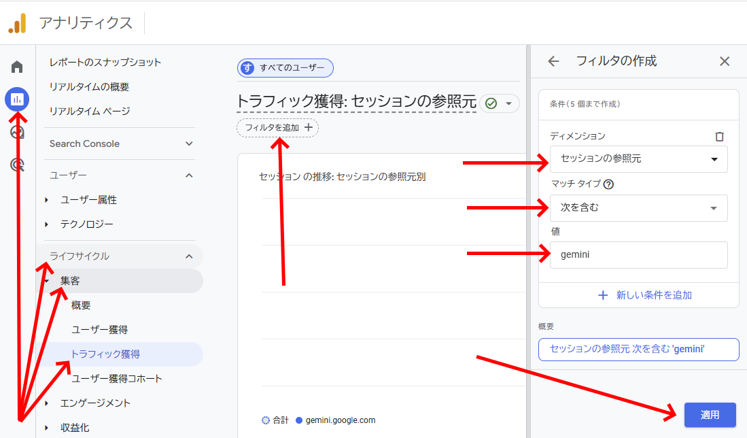Click the Google Analytics logo
Image resolution: width=747 pixels, height=438 pixels.
click(x=17, y=23)
